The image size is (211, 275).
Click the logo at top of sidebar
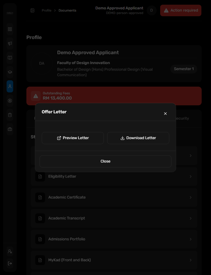(x=10, y=13)
